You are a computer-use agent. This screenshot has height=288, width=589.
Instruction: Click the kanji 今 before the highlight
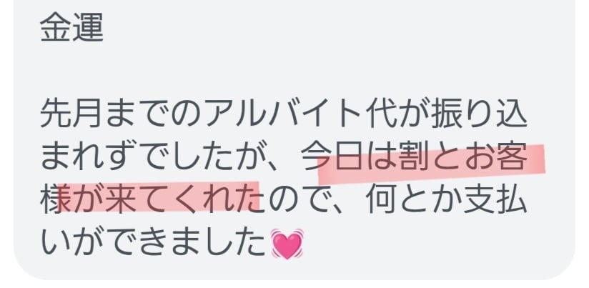[315, 157]
